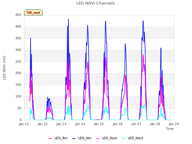Click the Jan 28 x-axis tick label
The image size is (192, 144).
(x=155, y=124)
